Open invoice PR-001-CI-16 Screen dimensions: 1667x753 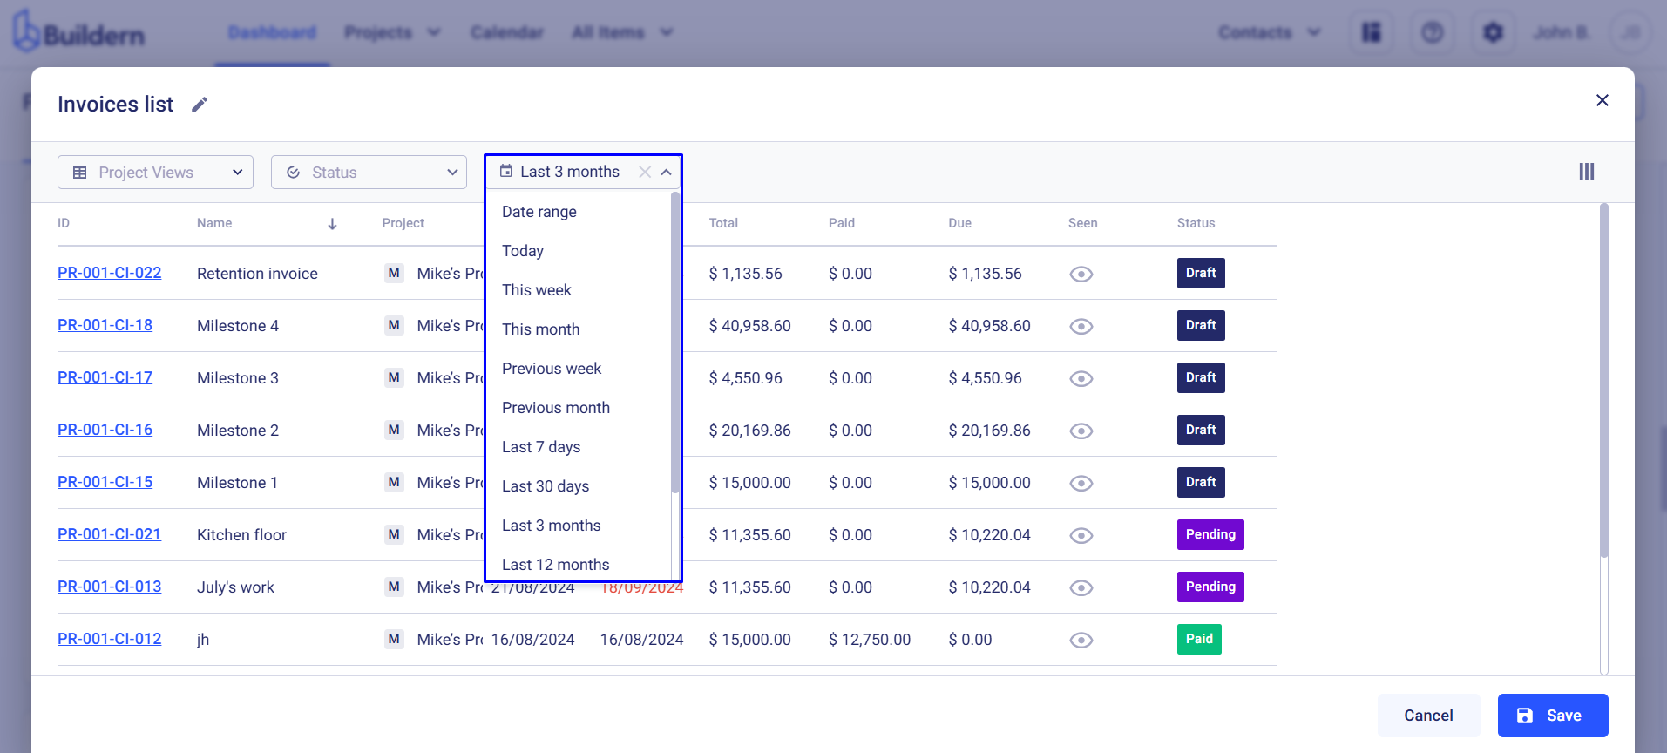click(x=105, y=430)
